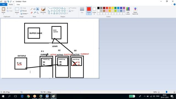The image size is (176, 99).
Task: Select the Pencil tool
Action: [x=31, y=9]
